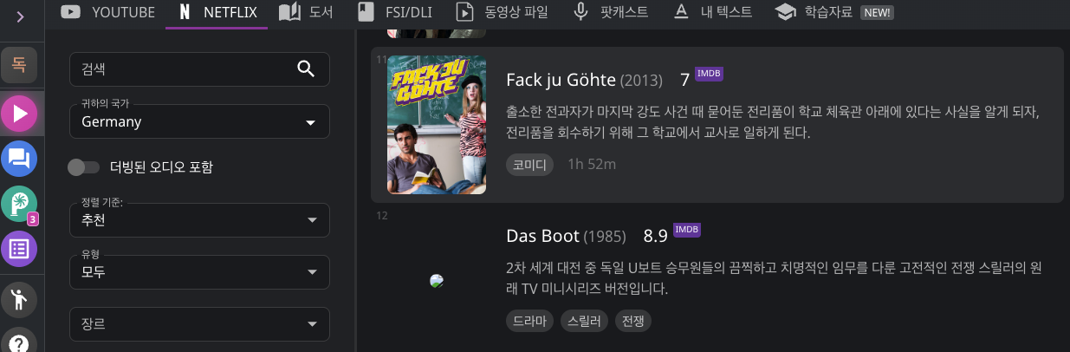Open the 정렬 기준 dropdown showing 추천
1070x352 pixels.
(x=199, y=220)
